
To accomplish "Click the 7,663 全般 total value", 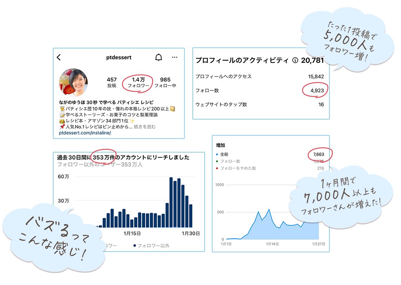I will pyautogui.click(x=319, y=154).
